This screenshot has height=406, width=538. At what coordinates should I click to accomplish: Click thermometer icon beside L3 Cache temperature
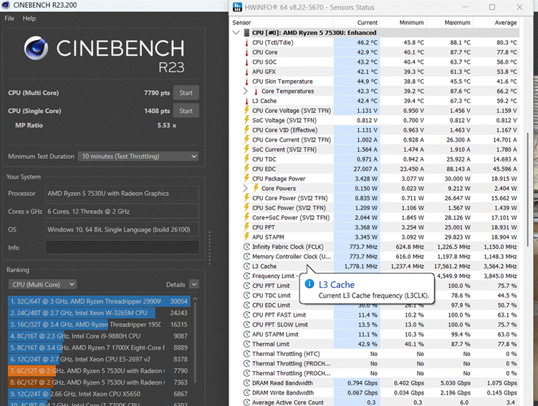[x=246, y=101]
